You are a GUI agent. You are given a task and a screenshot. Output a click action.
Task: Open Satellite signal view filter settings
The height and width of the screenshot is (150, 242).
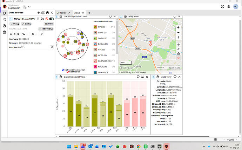tap(142, 77)
